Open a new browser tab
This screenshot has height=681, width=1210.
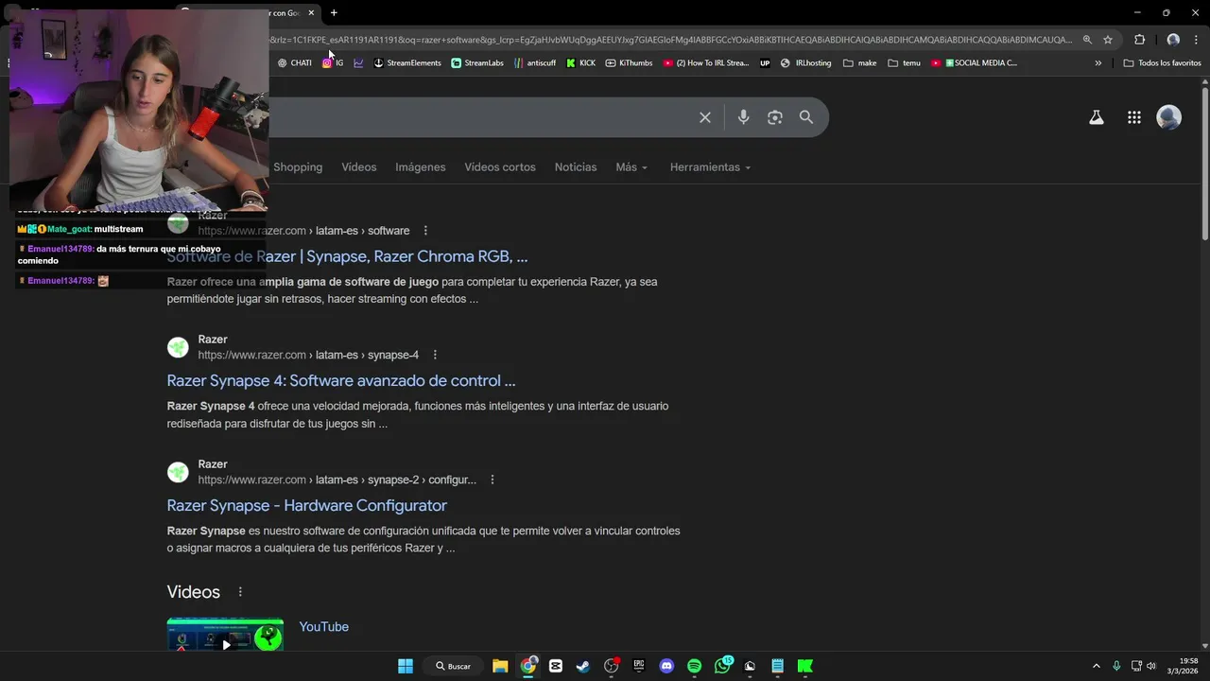click(334, 13)
